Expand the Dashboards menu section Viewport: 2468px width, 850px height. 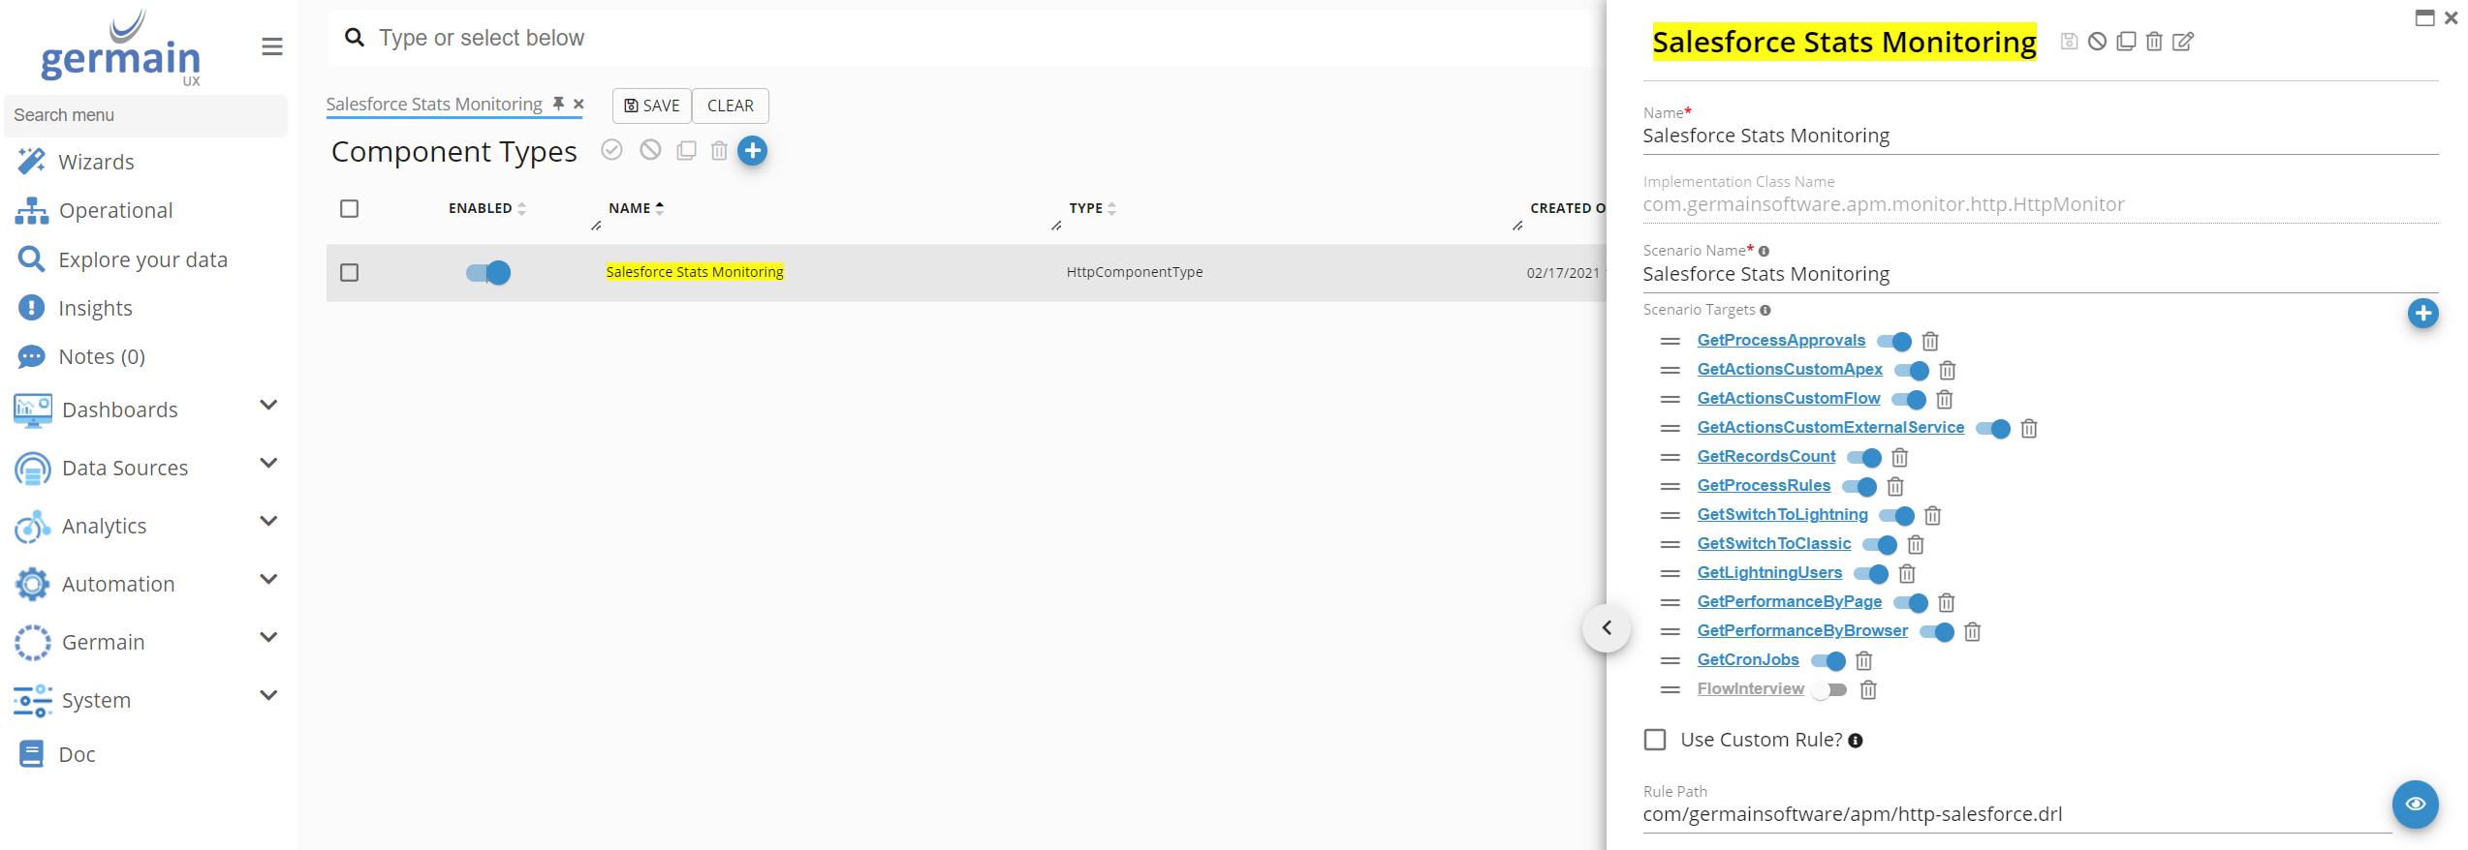click(268, 406)
